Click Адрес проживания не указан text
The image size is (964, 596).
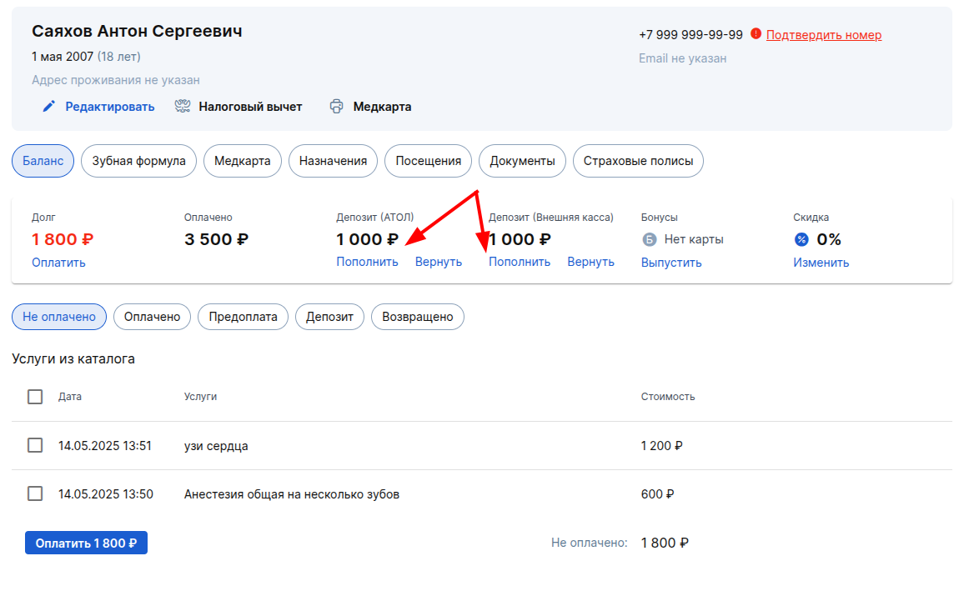click(x=116, y=80)
